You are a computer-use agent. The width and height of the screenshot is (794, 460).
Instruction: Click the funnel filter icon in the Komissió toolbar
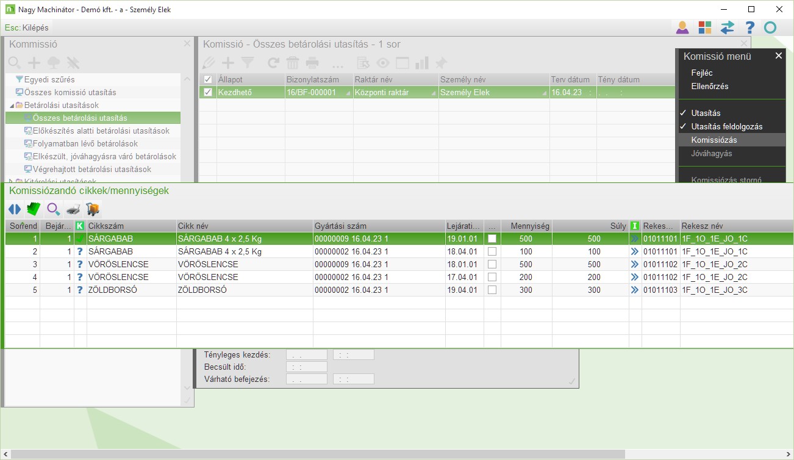247,62
